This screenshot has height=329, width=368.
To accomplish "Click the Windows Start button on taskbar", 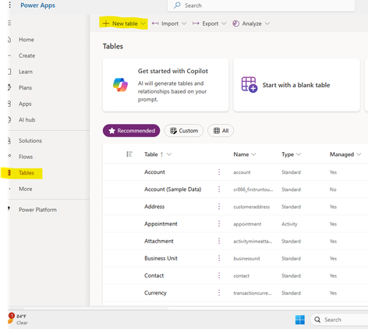I will [x=300, y=320].
